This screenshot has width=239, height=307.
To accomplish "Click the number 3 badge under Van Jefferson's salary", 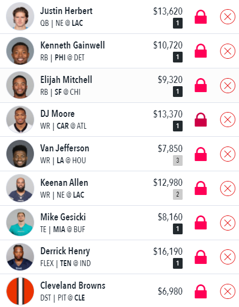I will click(x=178, y=161).
